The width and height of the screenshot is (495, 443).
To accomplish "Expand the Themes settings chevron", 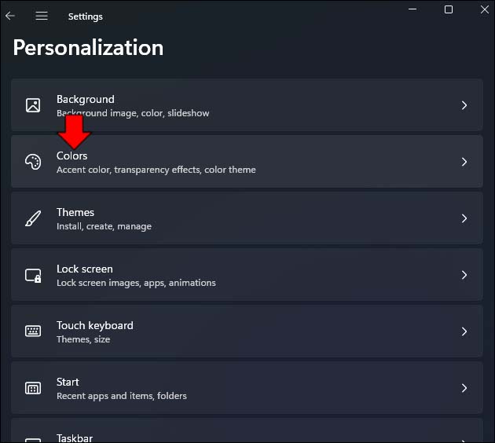I will coord(464,218).
